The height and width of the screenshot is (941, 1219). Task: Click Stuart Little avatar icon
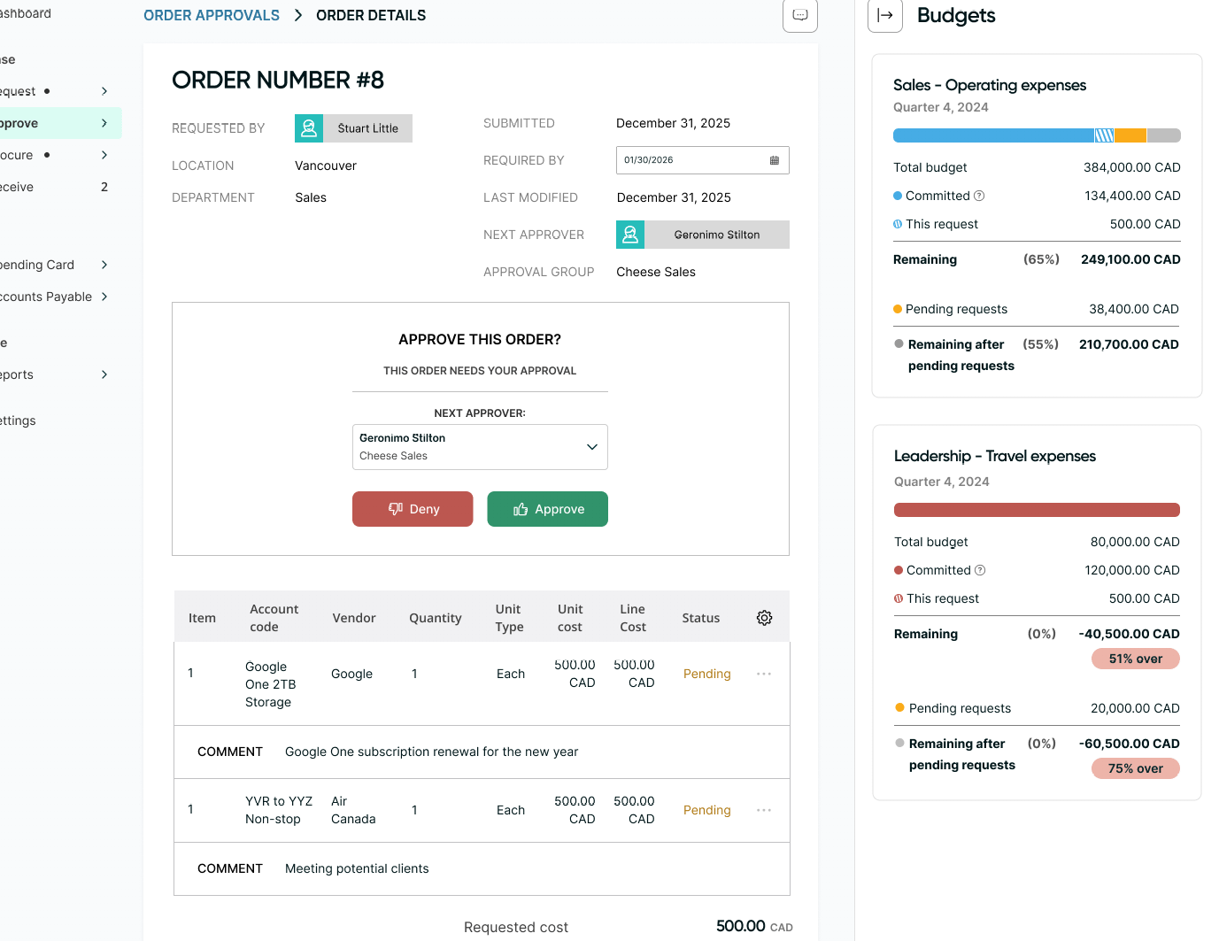pyautogui.click(x=309, y=128)
